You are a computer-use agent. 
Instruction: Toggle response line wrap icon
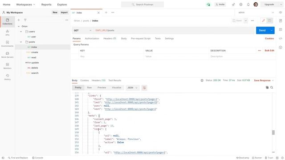click(x=144, y=88)
